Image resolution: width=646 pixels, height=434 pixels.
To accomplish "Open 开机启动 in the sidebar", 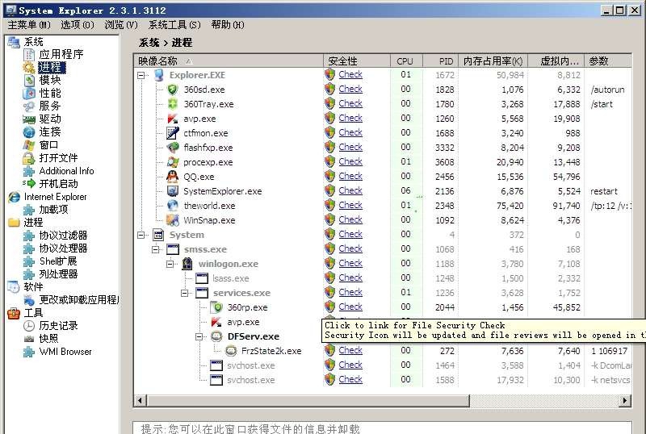I will [x=58, y=184].
